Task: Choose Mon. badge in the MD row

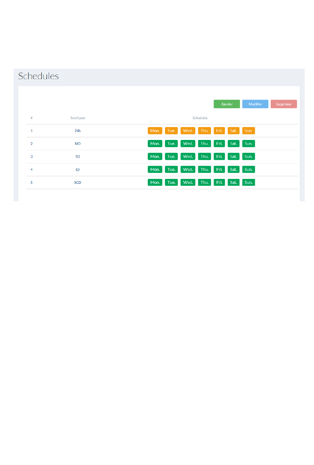Action: tap(155, 144)
